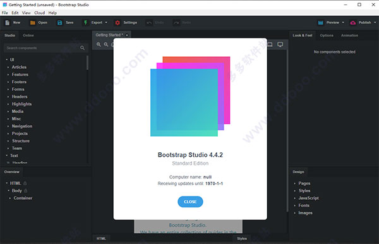379x244 pixels.
Task: Select JavaScript in the Design panel
Action: (308, 198)
